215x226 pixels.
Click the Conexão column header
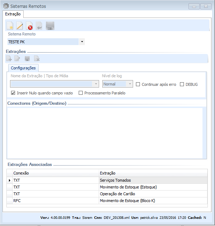55,173
